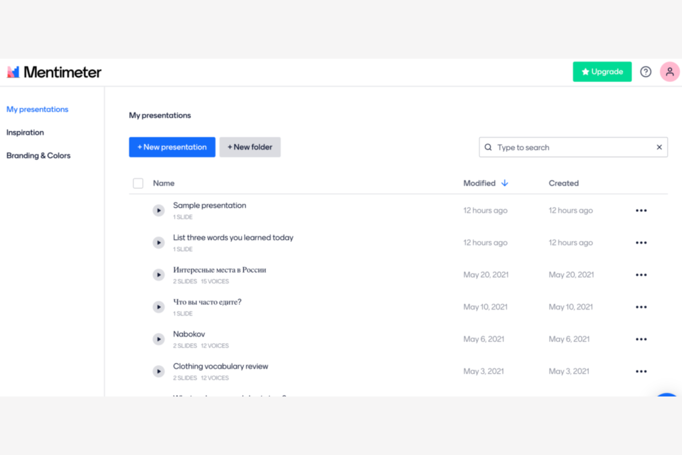Viewport: 682px width, 455px height.
Task: Click the New presentation button
Action: [x=172, y=147]
